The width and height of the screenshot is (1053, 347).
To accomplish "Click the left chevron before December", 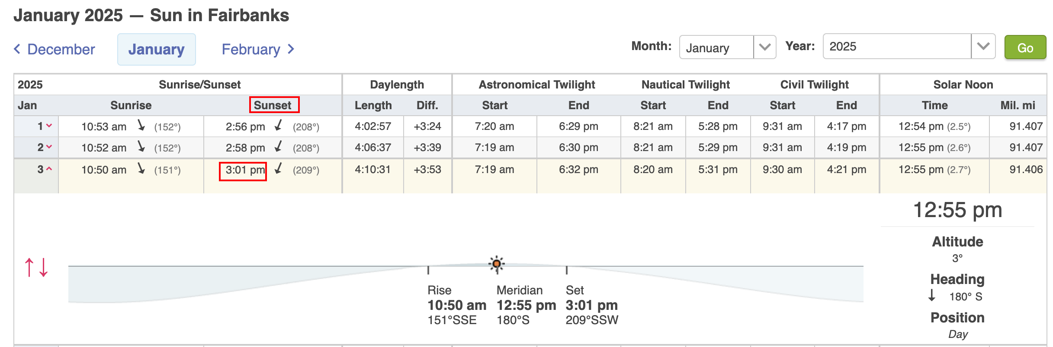I will click(17, 49).
